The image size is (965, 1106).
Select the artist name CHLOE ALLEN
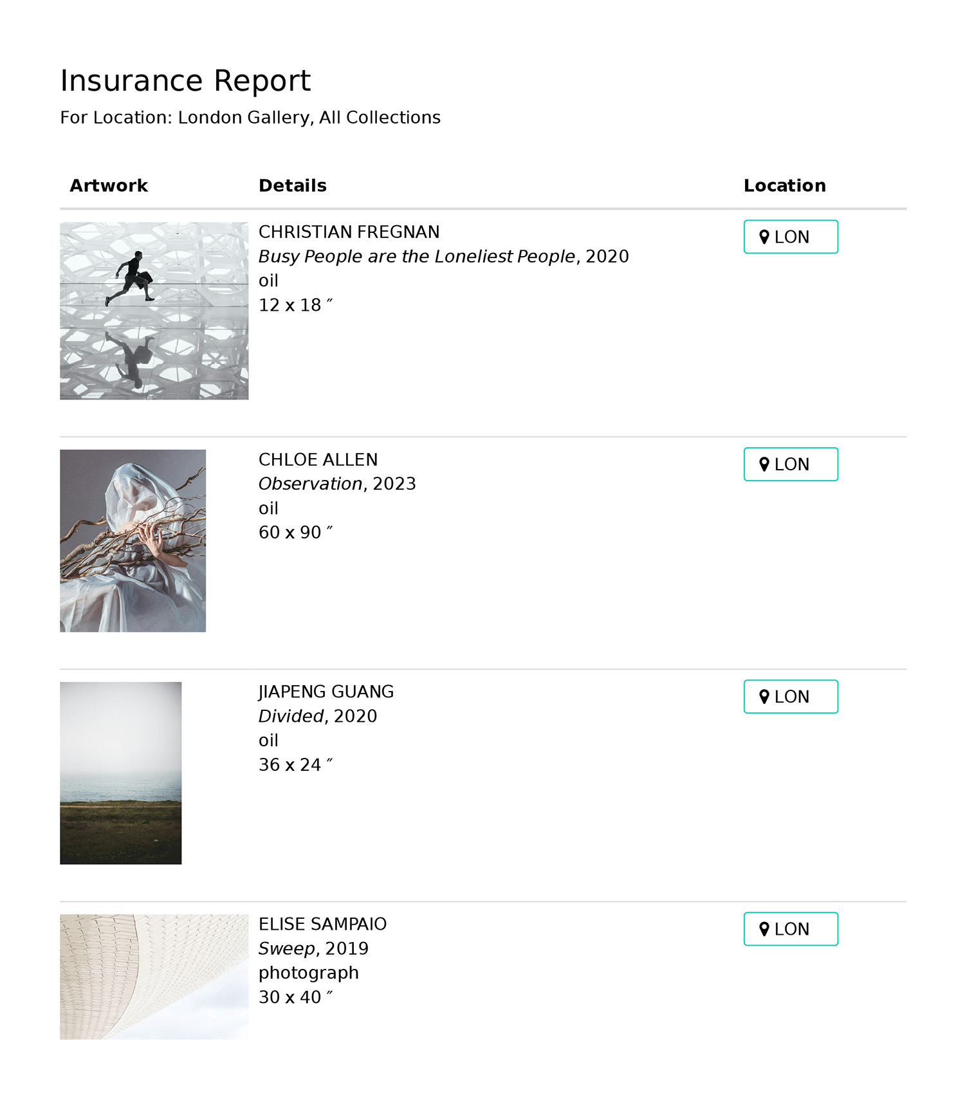(318, 459)
